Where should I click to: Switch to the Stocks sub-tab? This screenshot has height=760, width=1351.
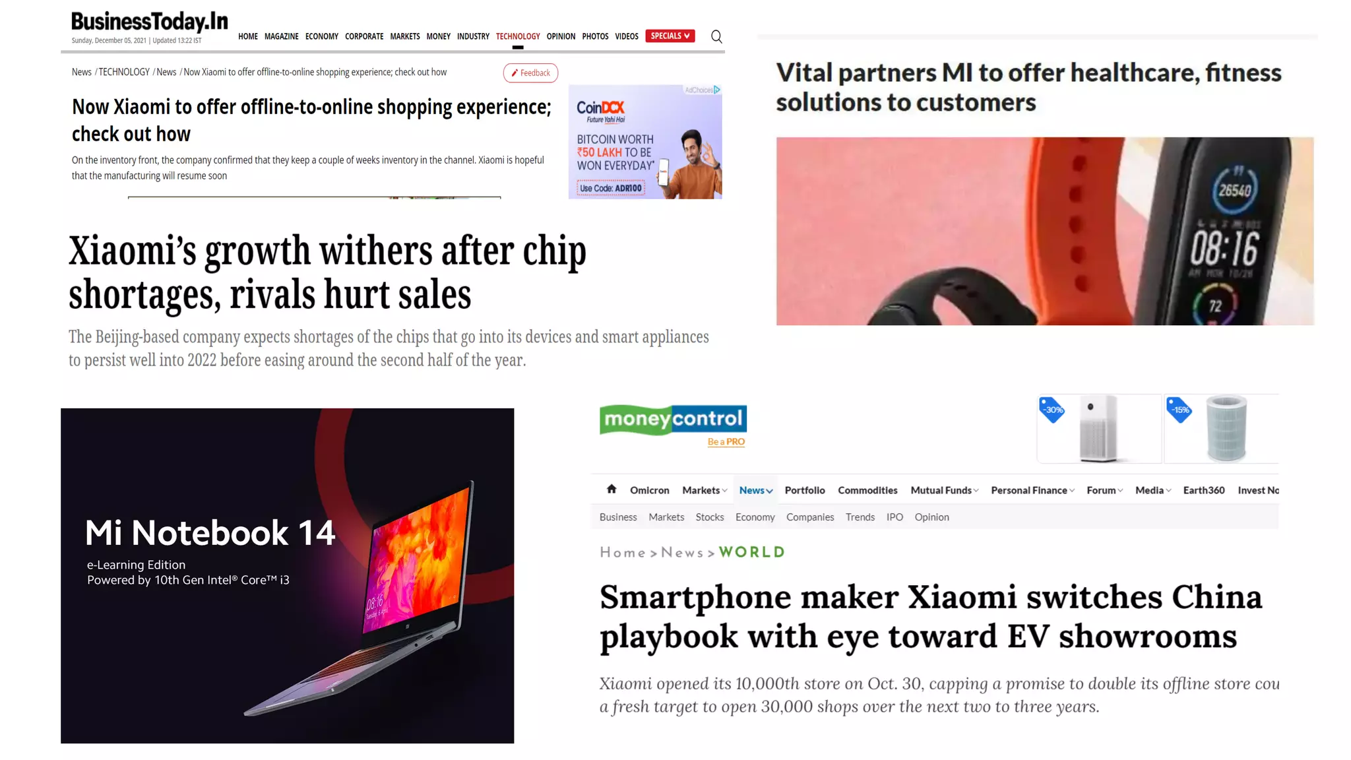click(x=710, y=517)
